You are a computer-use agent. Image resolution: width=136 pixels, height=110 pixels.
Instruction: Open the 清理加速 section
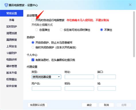click(11, 33)
